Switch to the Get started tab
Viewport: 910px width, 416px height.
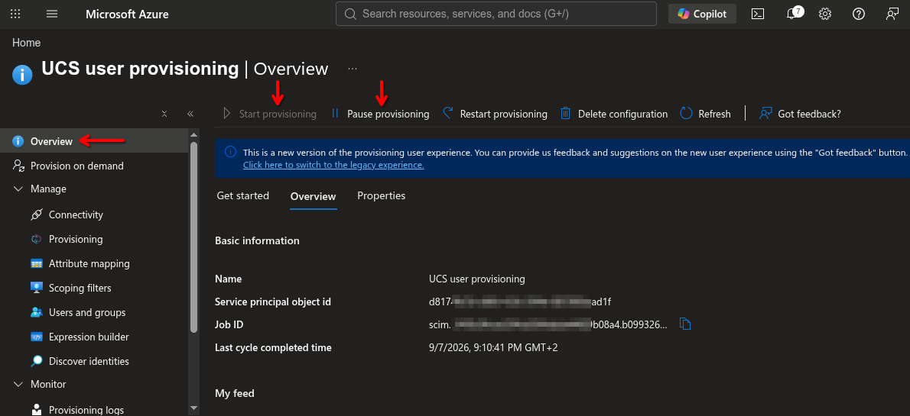point(242,196)
